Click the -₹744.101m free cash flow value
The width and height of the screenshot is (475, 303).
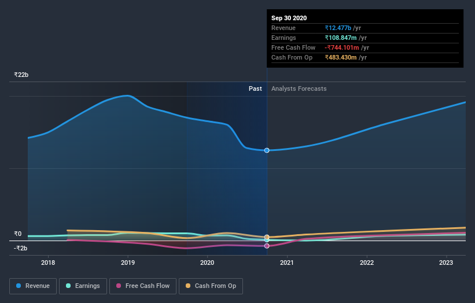pyautogui.click(x=342, y=48)
